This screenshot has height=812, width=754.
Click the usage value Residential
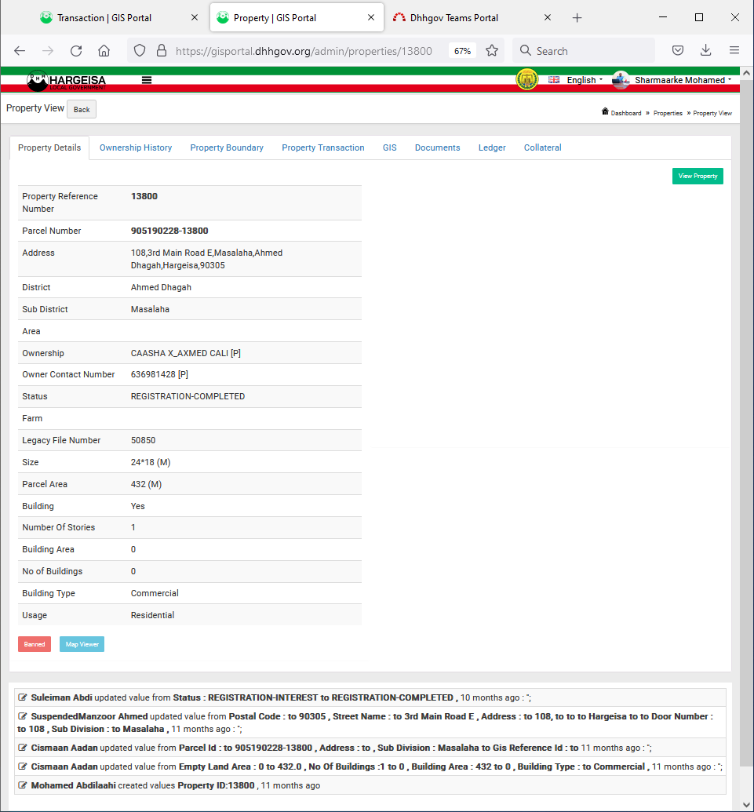click(x=152, y=615)
